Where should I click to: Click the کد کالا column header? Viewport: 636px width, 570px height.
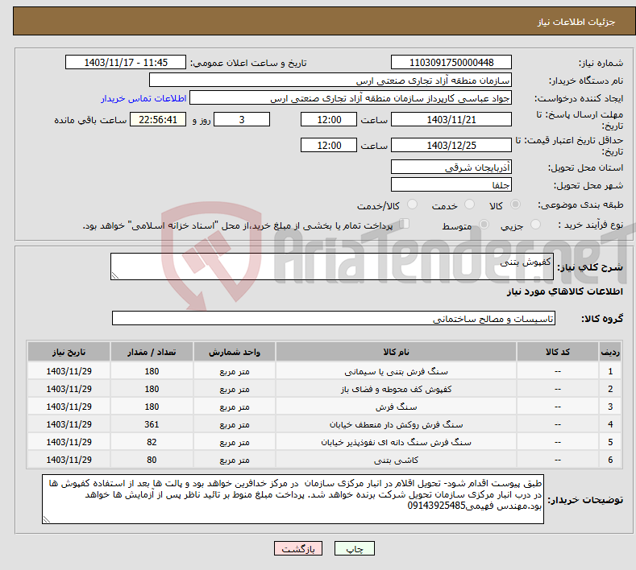(x=558, y=352)
